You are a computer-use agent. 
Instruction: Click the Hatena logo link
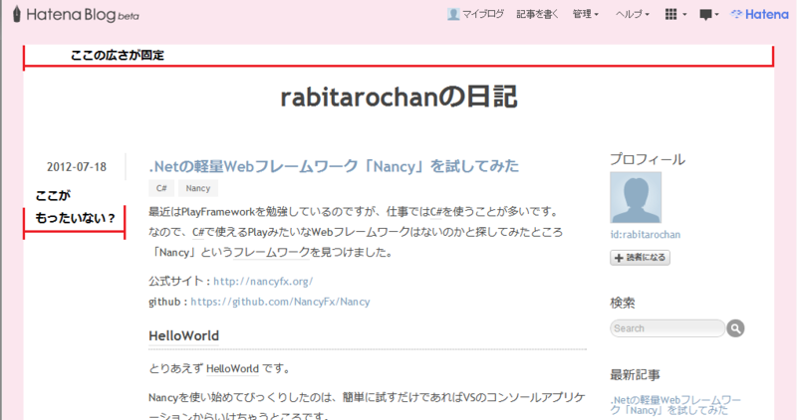click(x=759, y=14)
